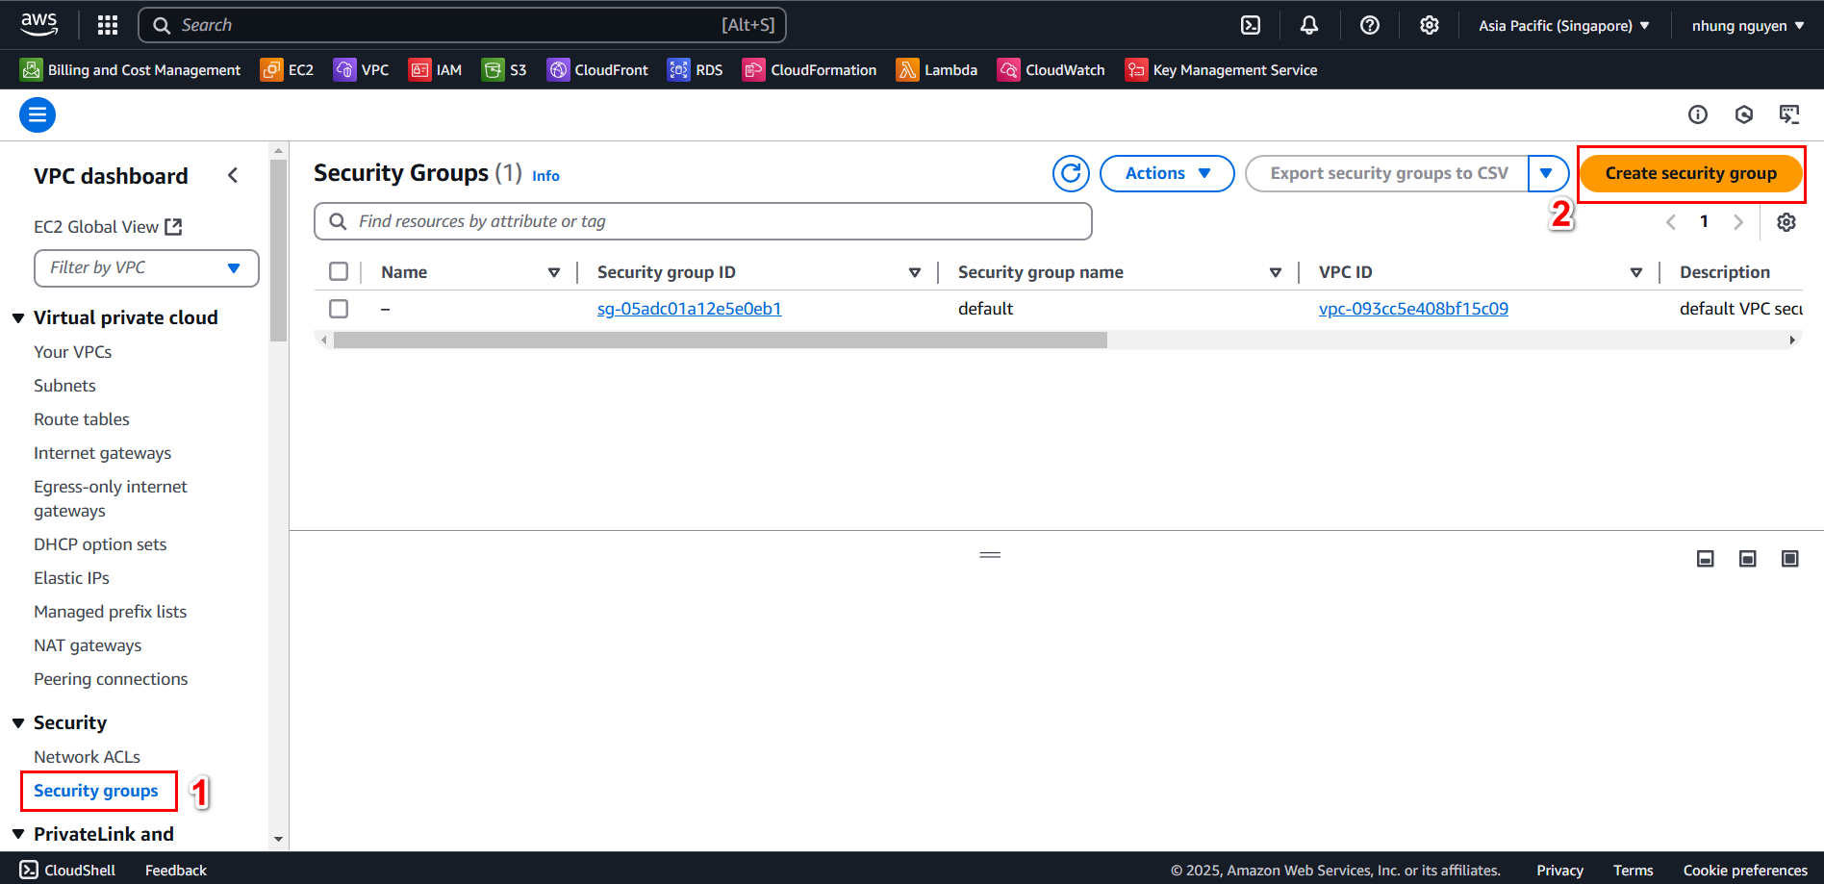Click the Find resources filter field
Screen dimensions: 1824x884
pos(703,221)
